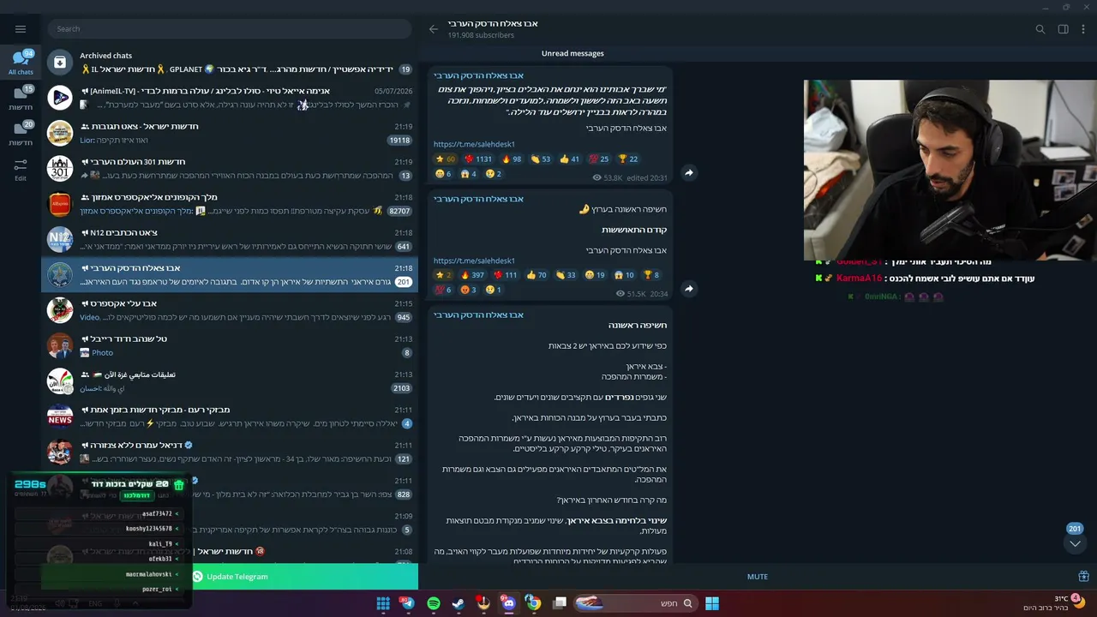Image resolution: width=1097 pixels, height=617 pixels.
Task: Open Discord from the taskbar
Action: [508, 603]
